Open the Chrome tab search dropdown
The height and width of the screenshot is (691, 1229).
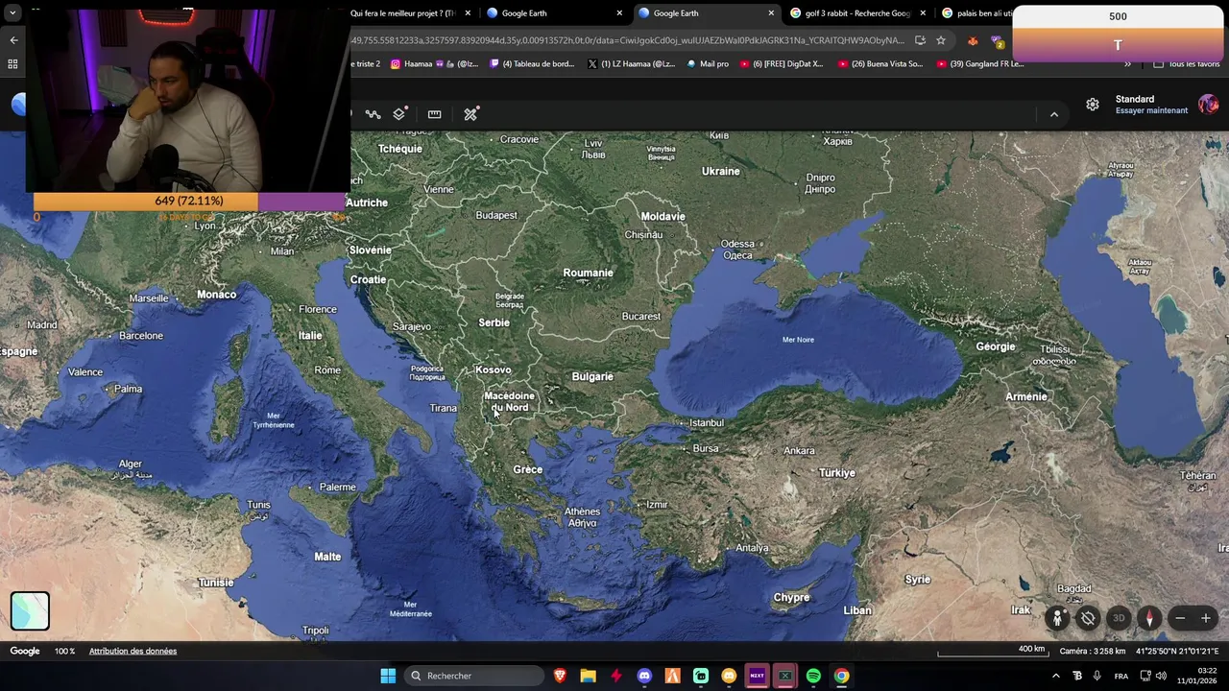click(x=12, y=13)
